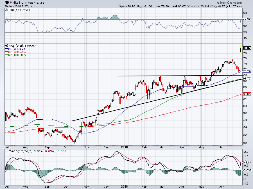Click the Nov label under the price panel
The image size is (253, 189).
(x=86, y=147)
